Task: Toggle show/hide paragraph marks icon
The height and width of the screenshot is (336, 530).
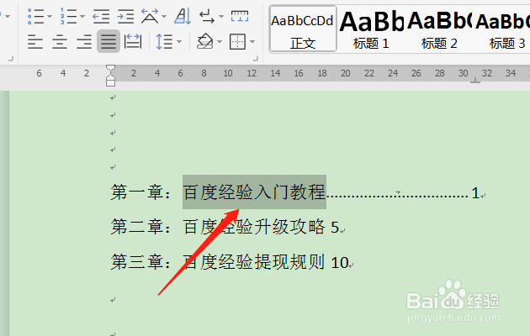Action: click(207, 16)
